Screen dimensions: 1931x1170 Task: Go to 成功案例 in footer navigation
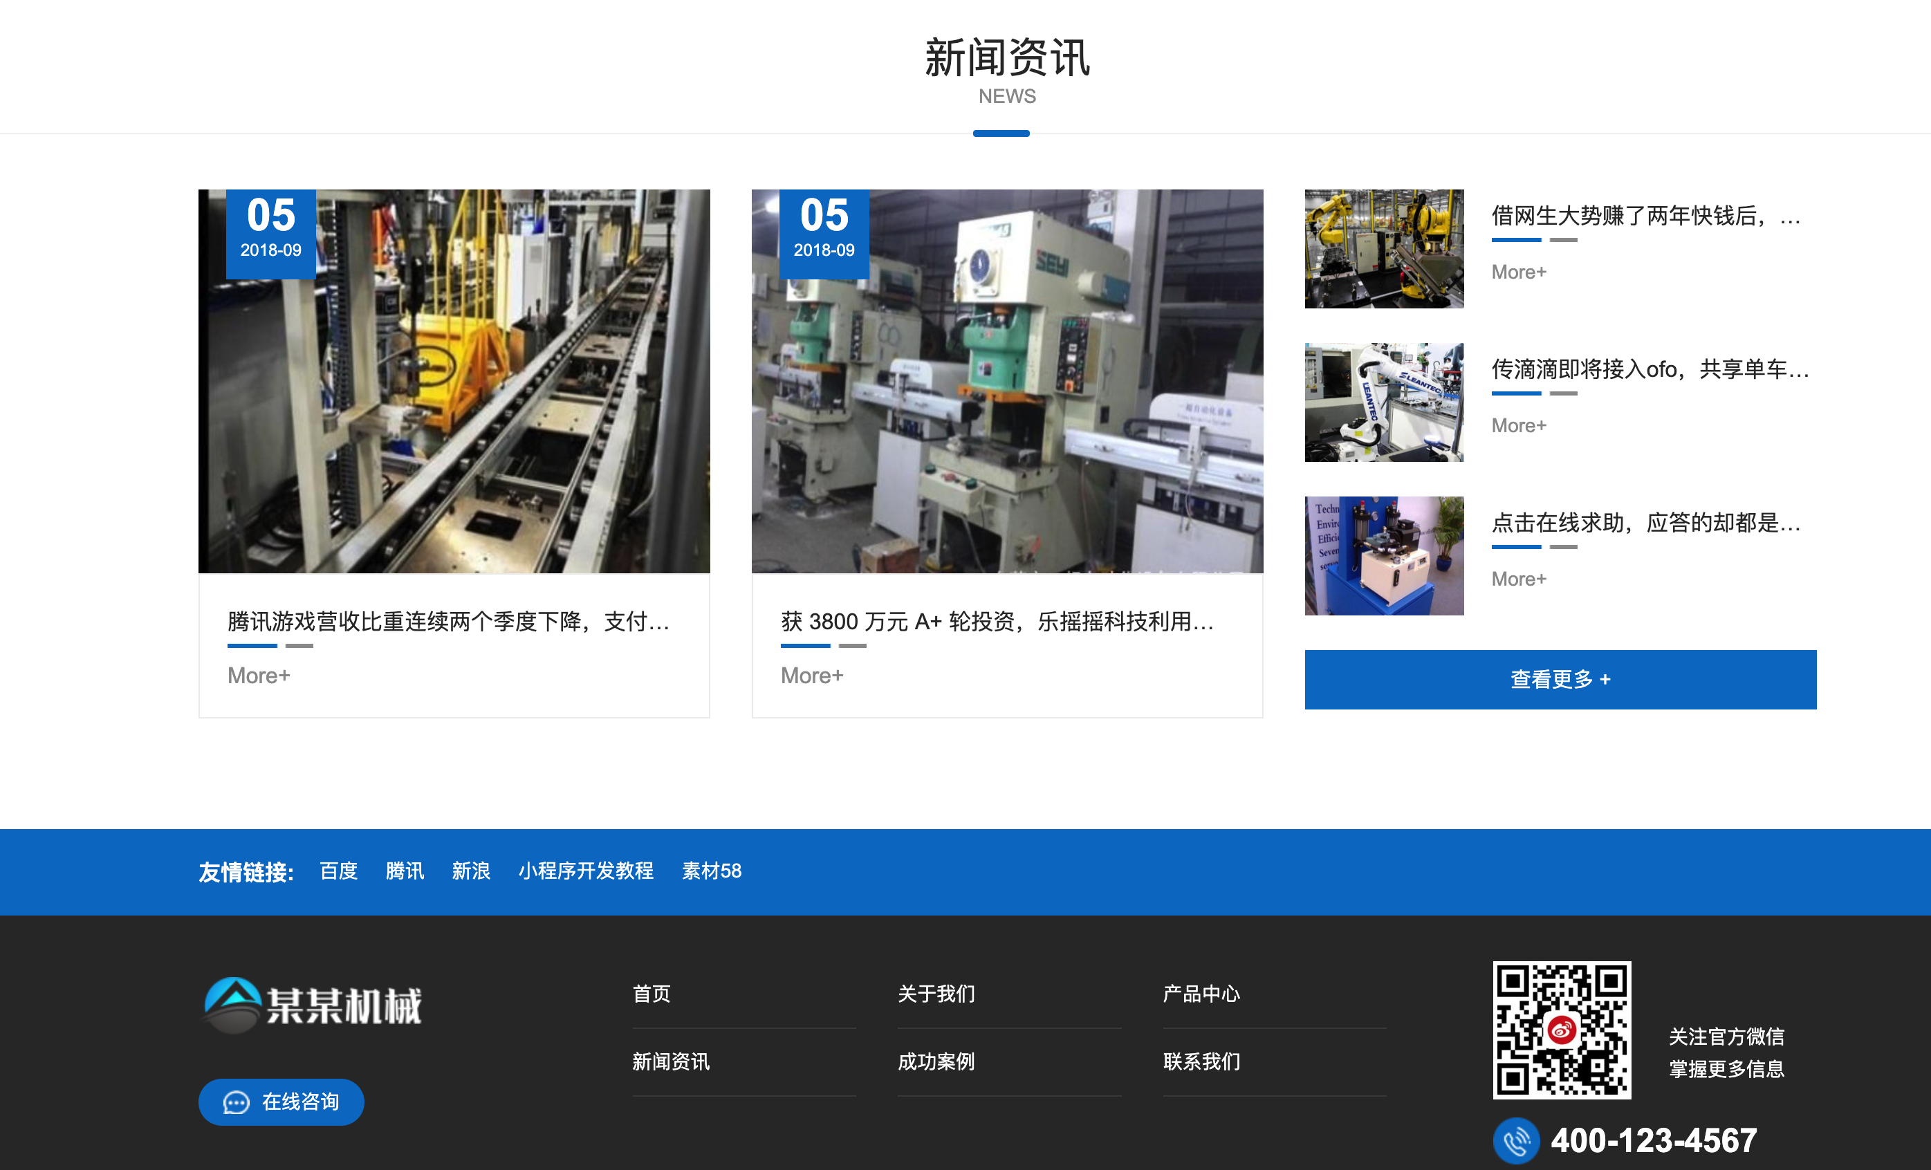click(x=936, y=1061)
